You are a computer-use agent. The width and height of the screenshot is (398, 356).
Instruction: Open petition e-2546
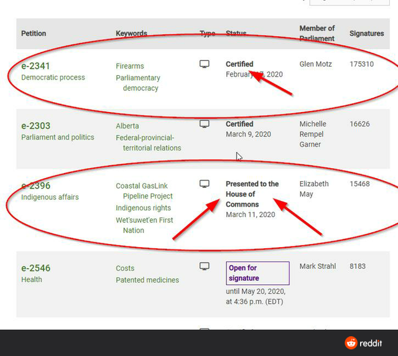(35, 268)
